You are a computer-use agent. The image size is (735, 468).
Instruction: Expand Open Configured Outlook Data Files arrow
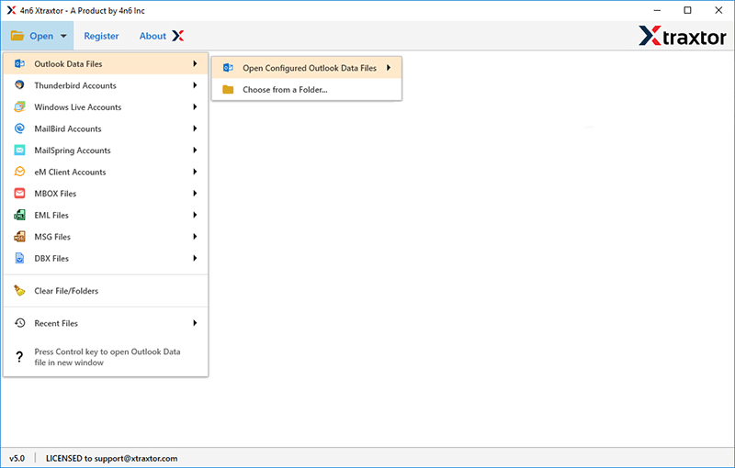[389, 68]
